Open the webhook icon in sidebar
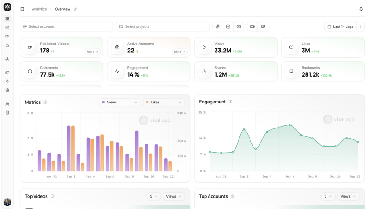The image size is (369, 209). (x=7, y=59)
